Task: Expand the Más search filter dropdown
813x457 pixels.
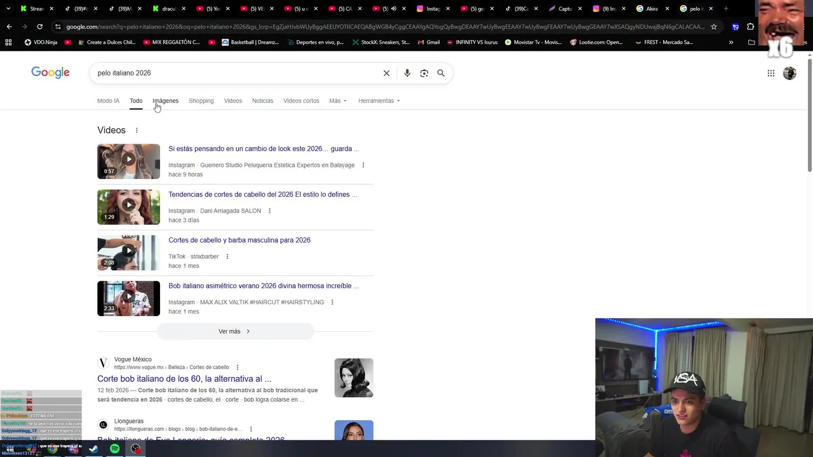Action: click(x=338, y=101)
